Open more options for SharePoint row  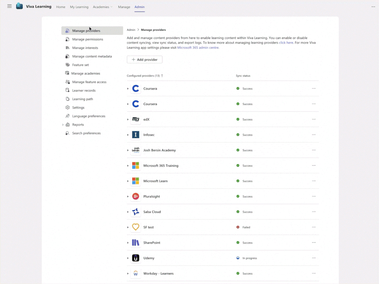pyautogui.click(x=314, y=243)
